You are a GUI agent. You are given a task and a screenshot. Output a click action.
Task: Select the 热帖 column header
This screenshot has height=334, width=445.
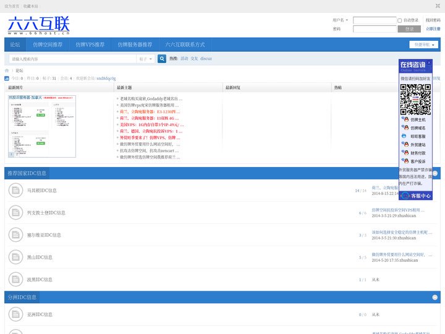(337, 87)
